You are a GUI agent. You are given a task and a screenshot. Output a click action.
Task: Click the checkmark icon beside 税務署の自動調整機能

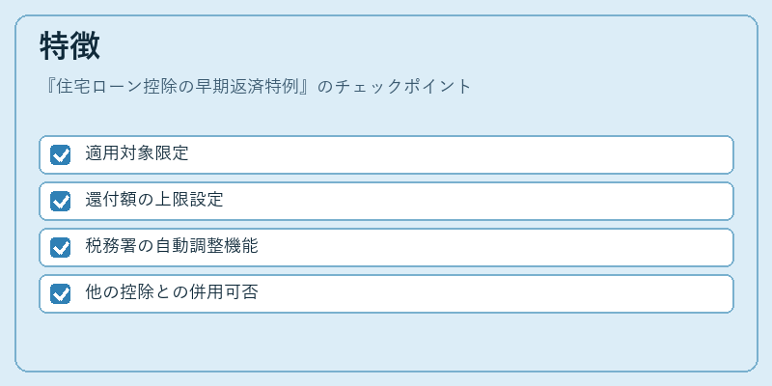61,248
